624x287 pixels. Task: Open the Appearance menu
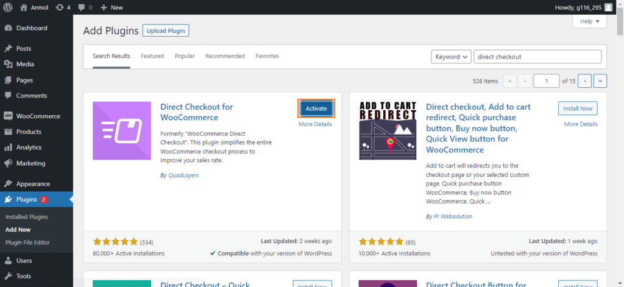[x=33, y=184]
